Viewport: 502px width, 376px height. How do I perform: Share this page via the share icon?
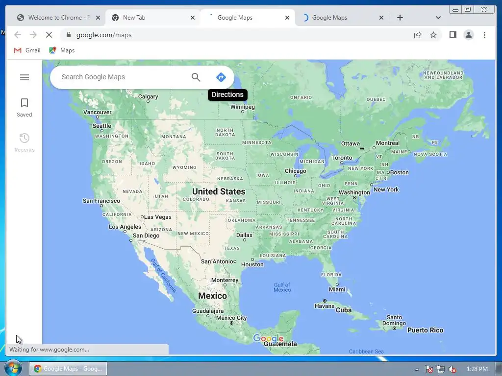[418, 35]
